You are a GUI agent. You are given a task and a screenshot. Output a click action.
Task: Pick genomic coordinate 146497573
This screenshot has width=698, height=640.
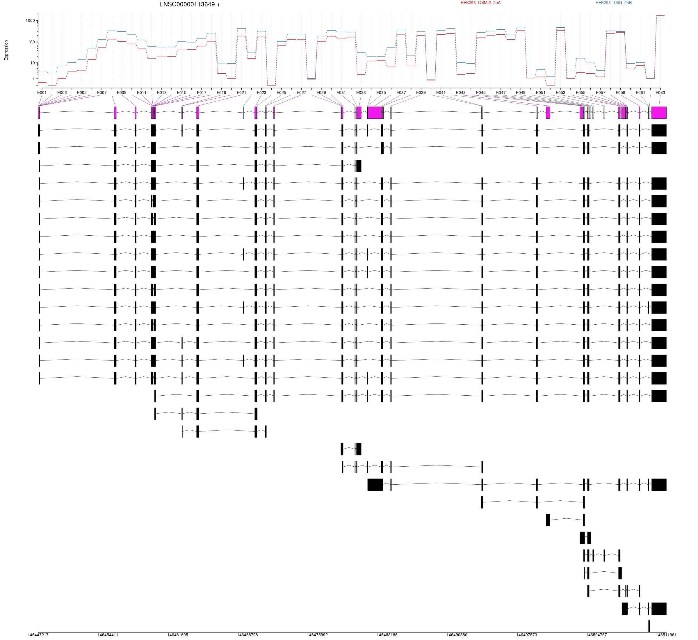pos(527,635)
